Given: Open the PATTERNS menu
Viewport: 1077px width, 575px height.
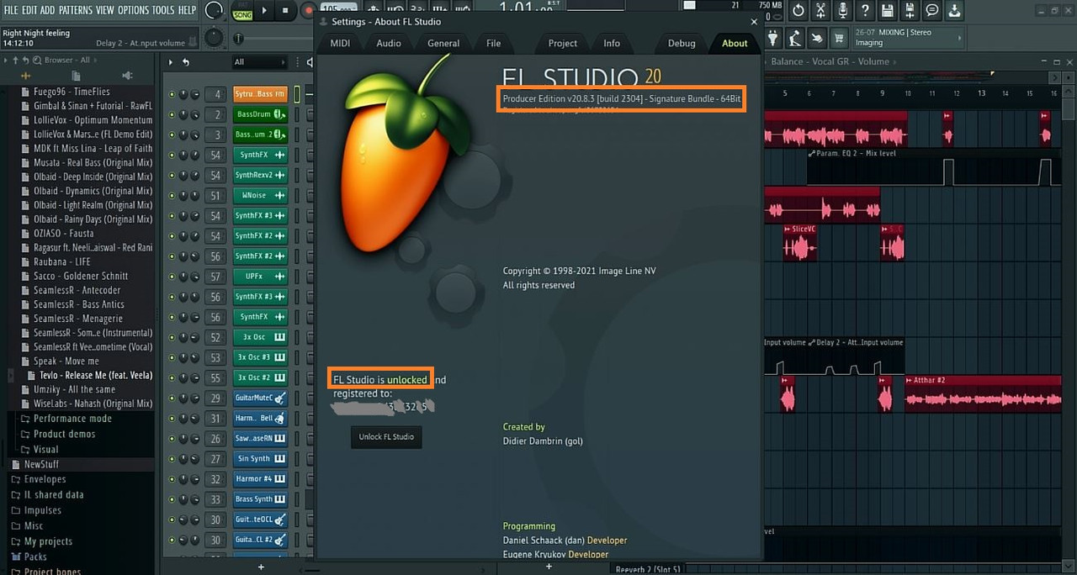Looking at the screenshot, I should click(x=75, y=10).
